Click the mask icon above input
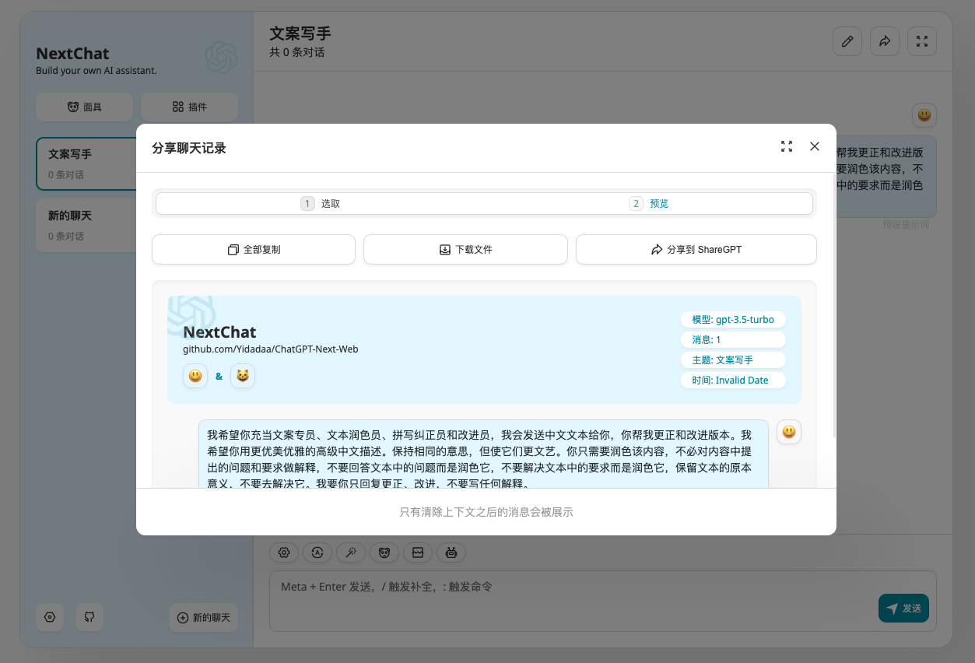 click(x=384, y=552)
